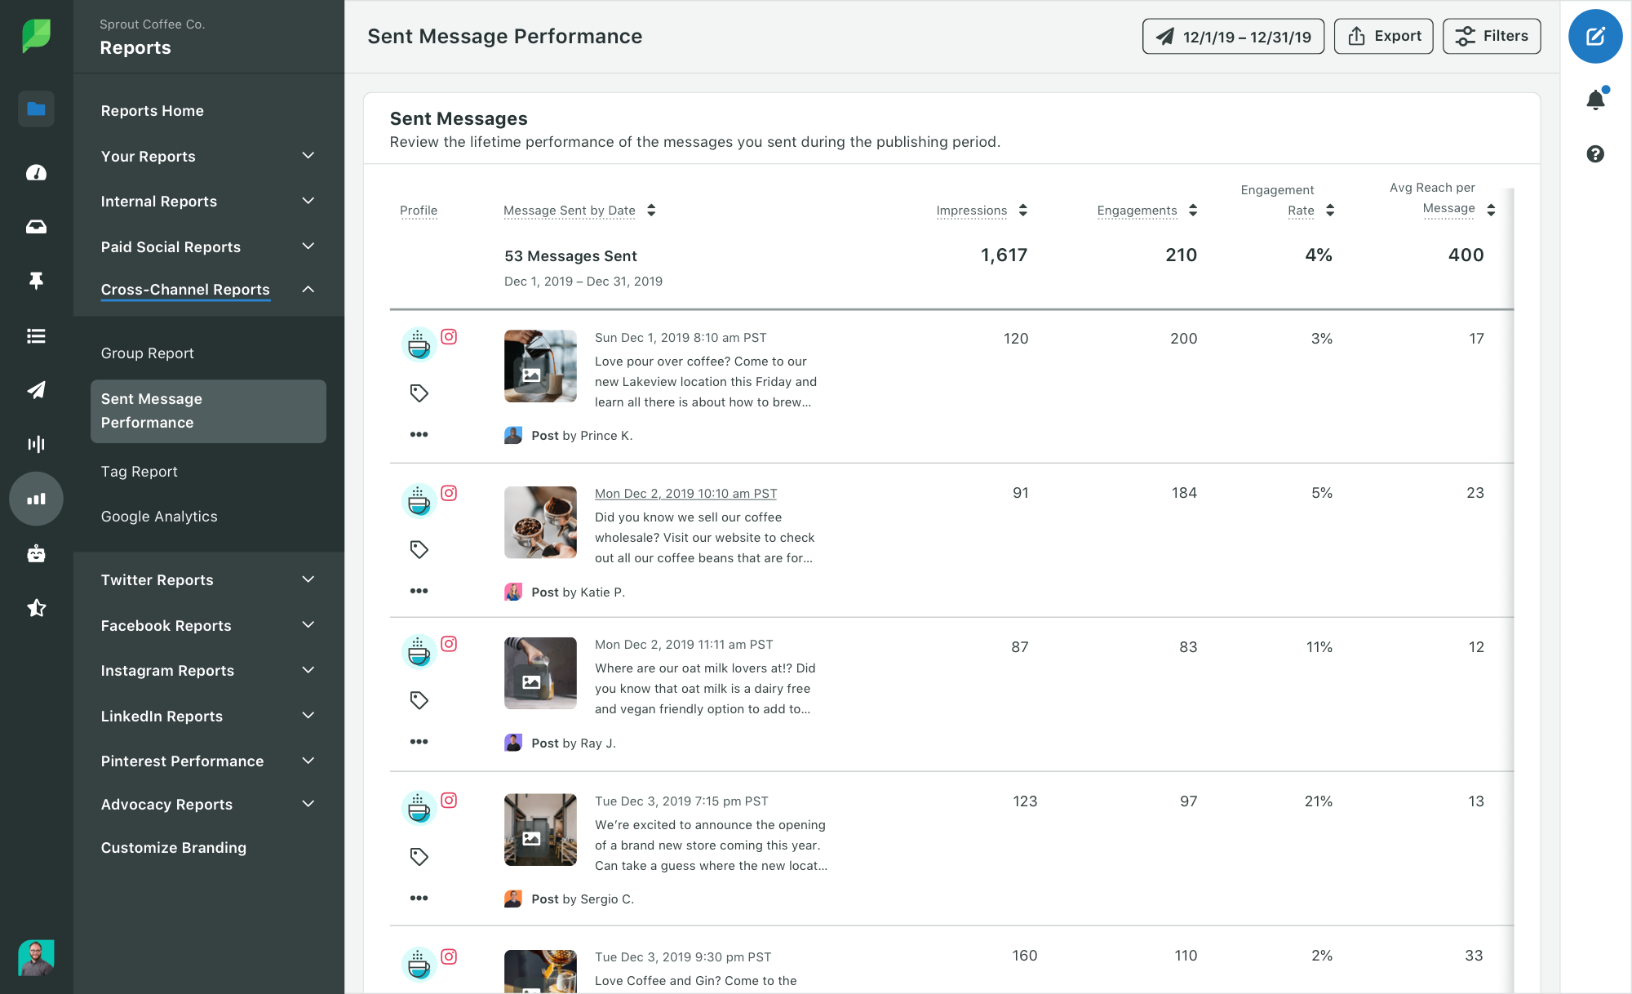Click the Export button
The image size is (1632, 994).
[x=1384, y=35]
